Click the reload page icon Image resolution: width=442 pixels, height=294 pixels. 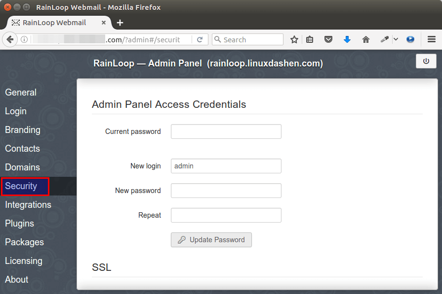[200, 40]
